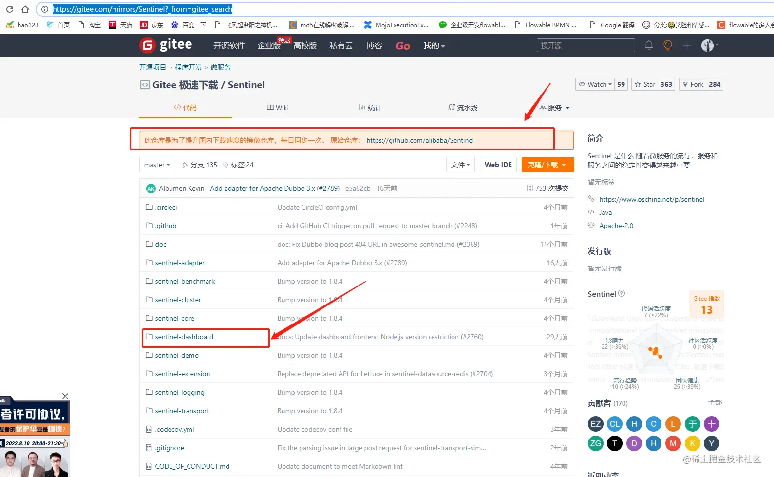Open the Web IDE button
Viewport: 774px width, 477px height.
tap(498, 165)
